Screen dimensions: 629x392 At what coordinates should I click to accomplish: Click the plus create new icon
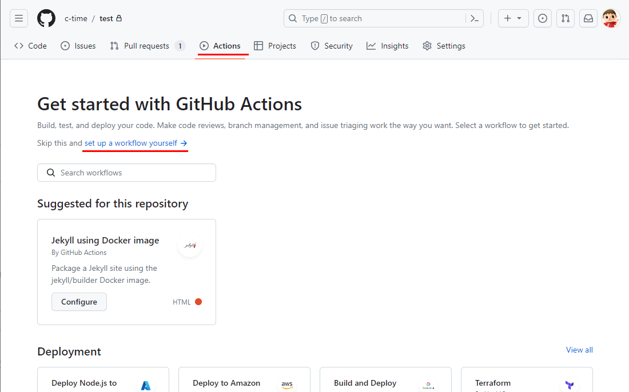507,18
